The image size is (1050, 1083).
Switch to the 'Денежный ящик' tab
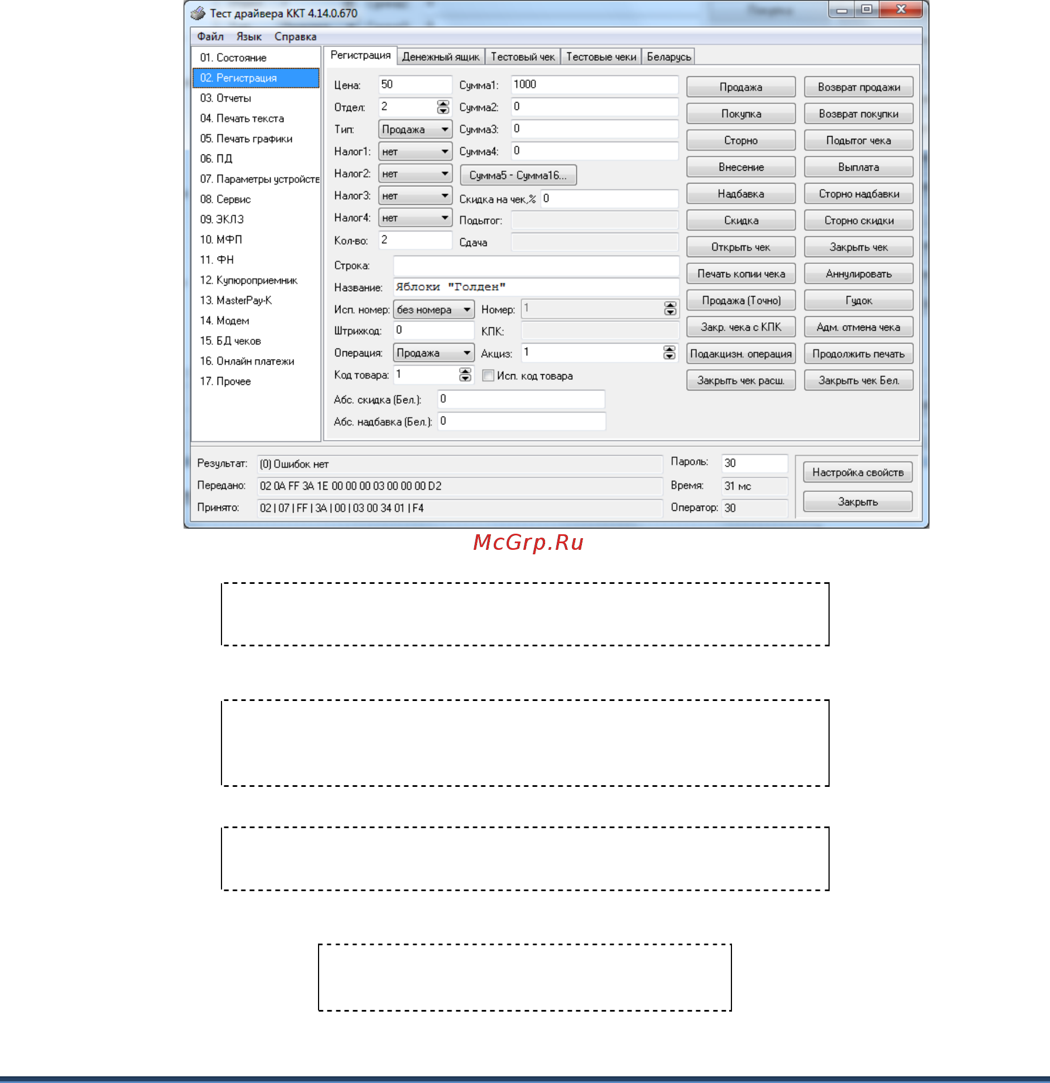click(441, 57)
